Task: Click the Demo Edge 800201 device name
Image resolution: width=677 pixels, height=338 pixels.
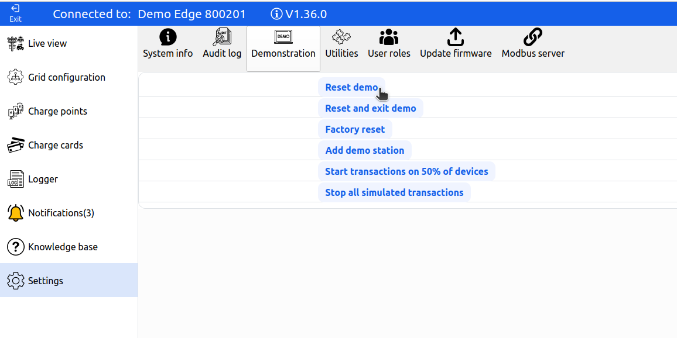Action: pyautogui.click(x=192, y=14)
